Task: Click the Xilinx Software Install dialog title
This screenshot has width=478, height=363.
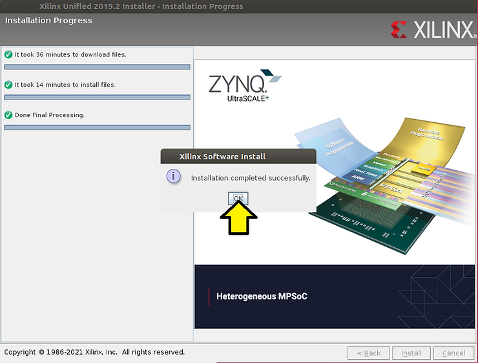Action: click(222, 156)
